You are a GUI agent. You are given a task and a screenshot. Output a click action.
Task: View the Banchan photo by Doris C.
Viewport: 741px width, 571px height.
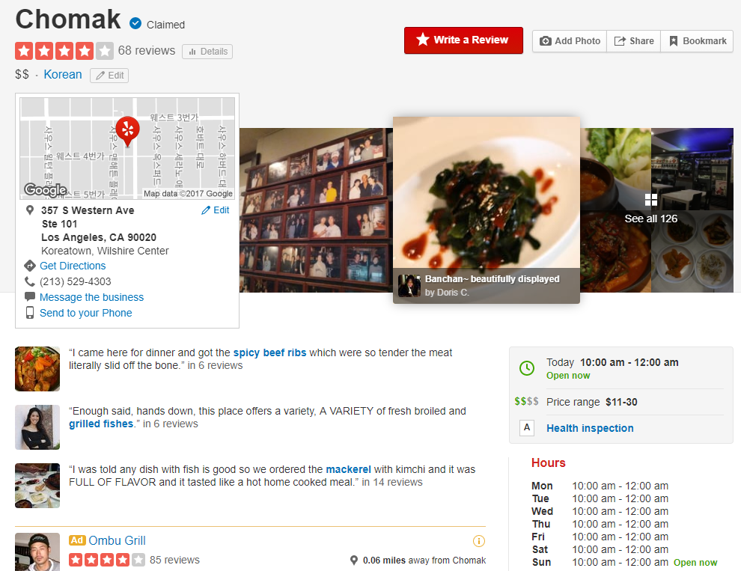tap(487, 210)
